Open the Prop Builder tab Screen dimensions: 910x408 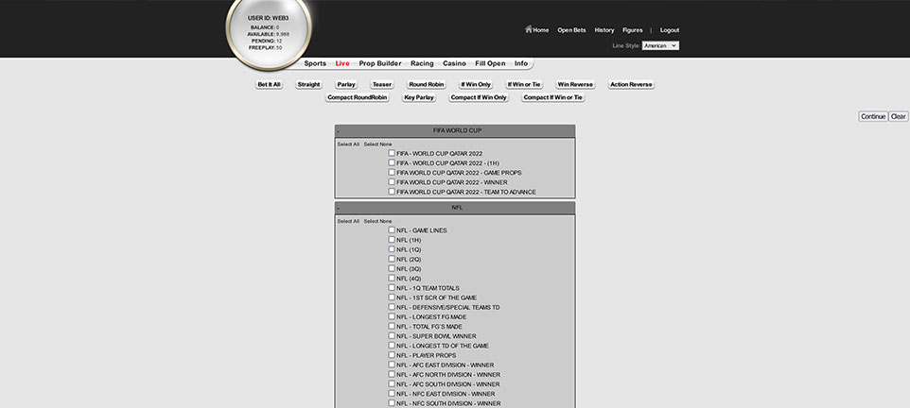point(380,63)
